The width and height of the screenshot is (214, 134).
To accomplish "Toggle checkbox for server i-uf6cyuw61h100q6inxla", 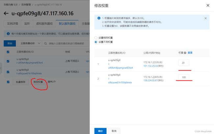I will (x=8, y=72).
